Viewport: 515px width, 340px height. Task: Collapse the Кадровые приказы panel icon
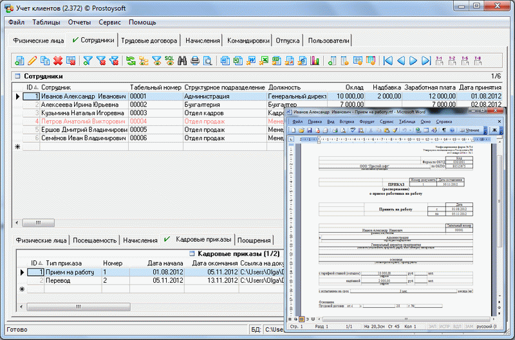[x=192, y=253]
